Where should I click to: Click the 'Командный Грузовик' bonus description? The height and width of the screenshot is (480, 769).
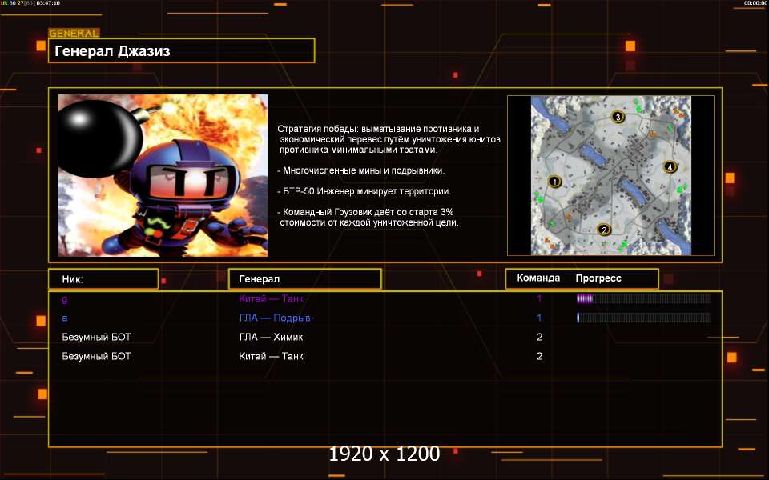pyautogui.click(x=368, y=217)
